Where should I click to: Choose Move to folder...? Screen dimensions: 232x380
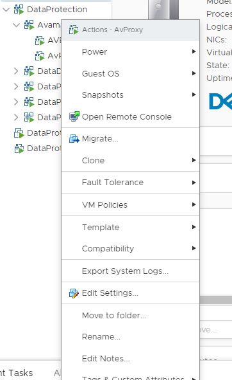131,315
